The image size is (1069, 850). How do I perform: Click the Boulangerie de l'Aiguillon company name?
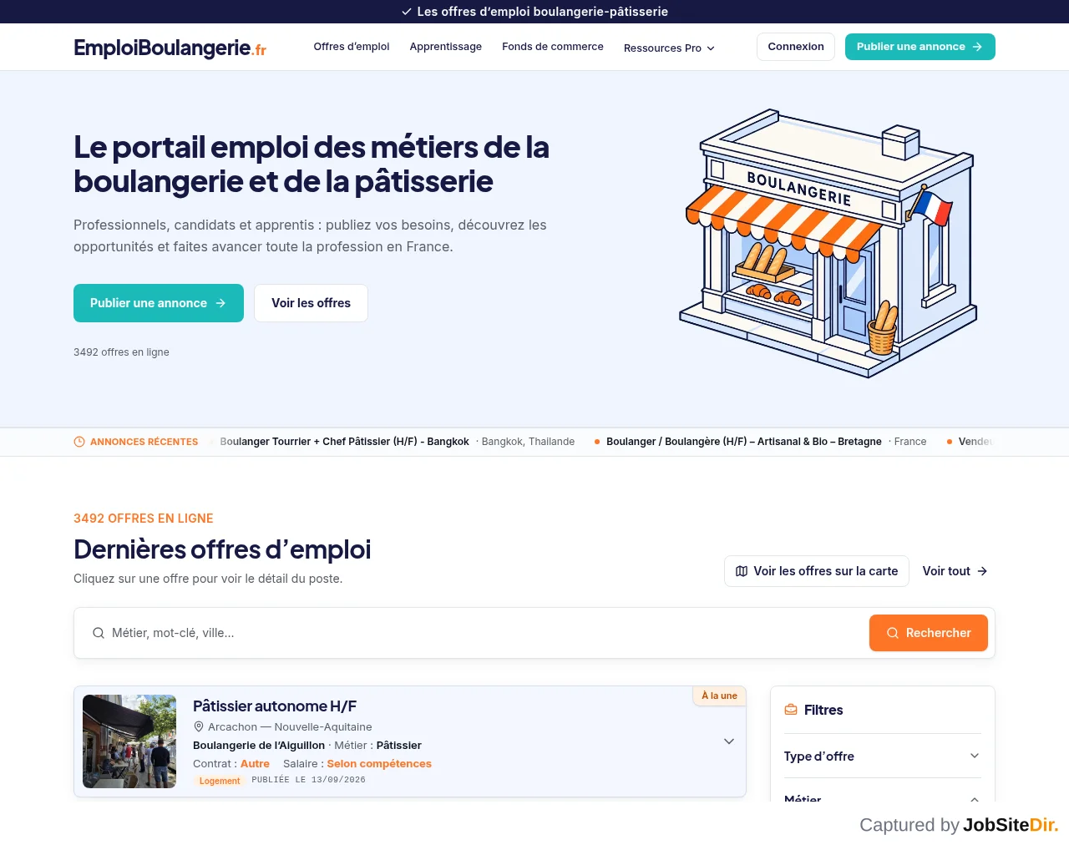[259, 746]
